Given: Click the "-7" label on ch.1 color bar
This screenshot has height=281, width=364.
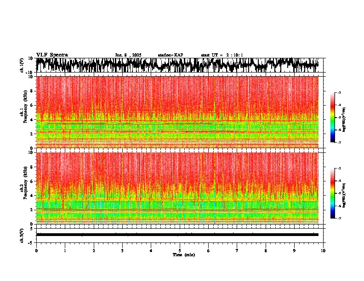Looking at the screenshot, I should pos(339,142).
